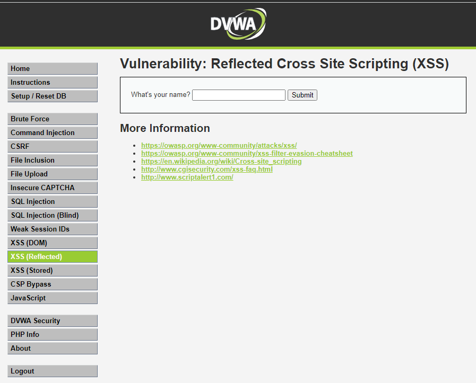
Task: Select the Brute Force module
Action: (x=53, y=119)
